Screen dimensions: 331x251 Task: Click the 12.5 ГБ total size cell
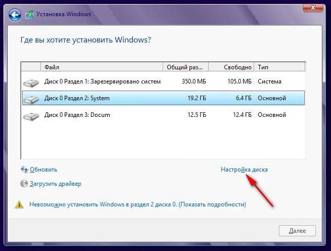coord(197,115)
